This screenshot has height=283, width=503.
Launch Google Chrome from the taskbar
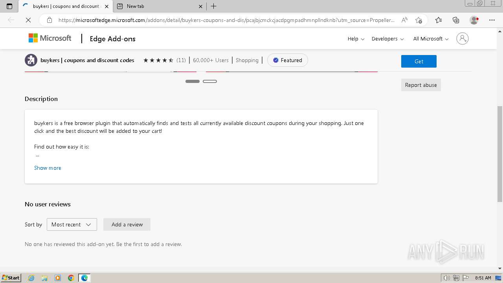point(71,278)
